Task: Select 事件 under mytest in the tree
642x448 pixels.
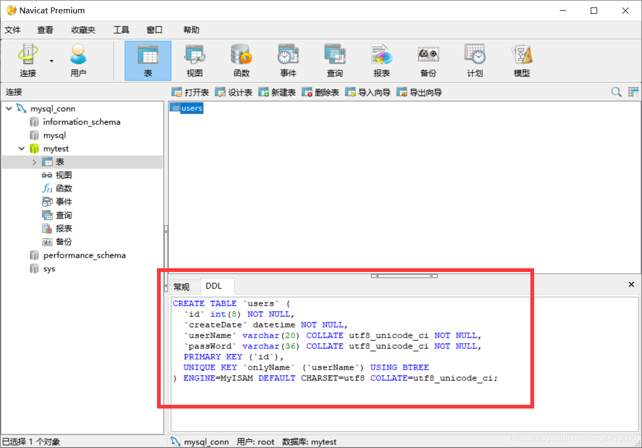Action: pos(64,202)
